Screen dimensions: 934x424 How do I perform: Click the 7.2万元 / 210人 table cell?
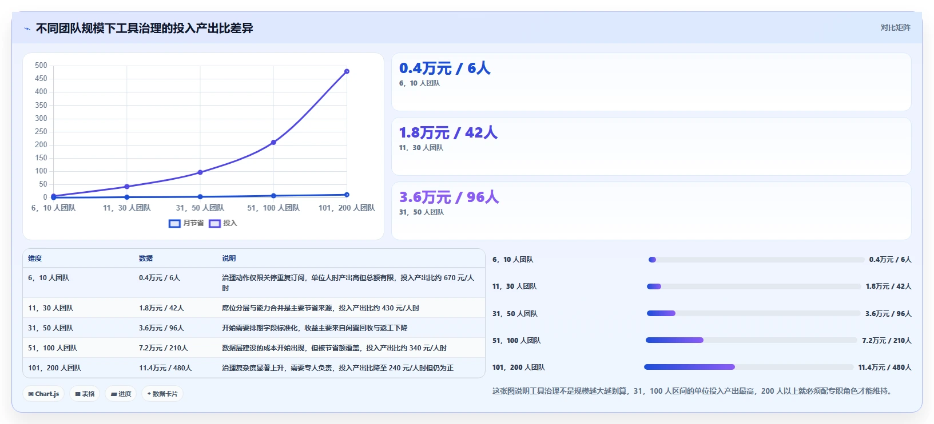(164, 348)
